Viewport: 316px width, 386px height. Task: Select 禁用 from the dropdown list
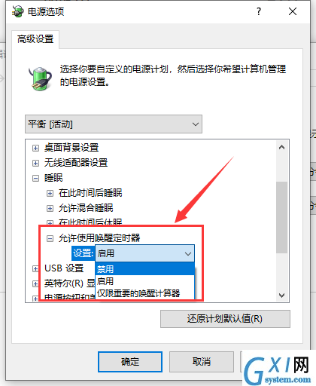coord(144,269)
